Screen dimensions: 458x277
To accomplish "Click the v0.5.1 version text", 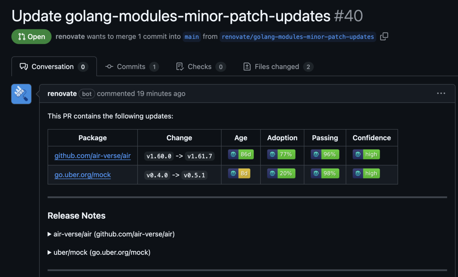I will click(x=194, y=175).
